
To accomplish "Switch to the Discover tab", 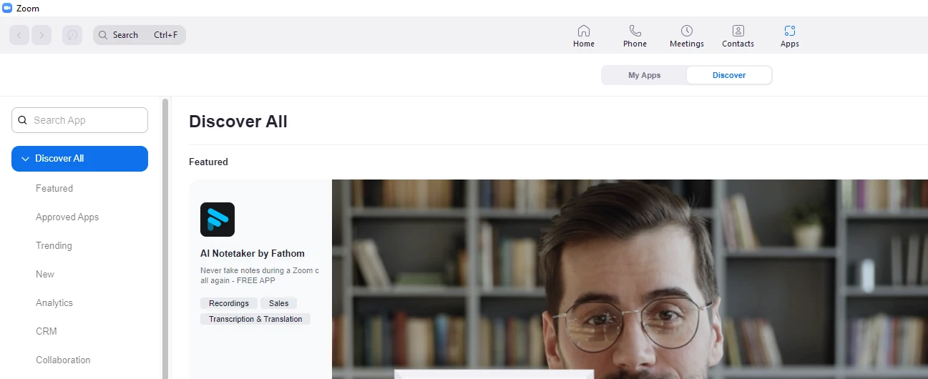I will (729, 75).
